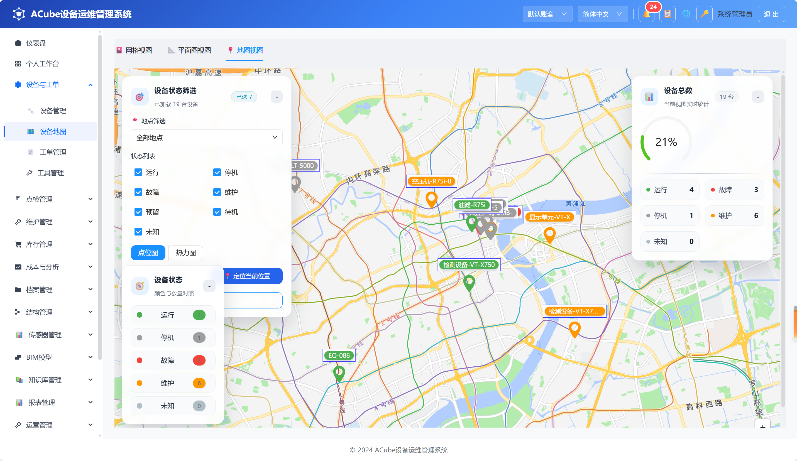
Task: Minimize the 设备总数 panel
Action: (x=758, y=97)
